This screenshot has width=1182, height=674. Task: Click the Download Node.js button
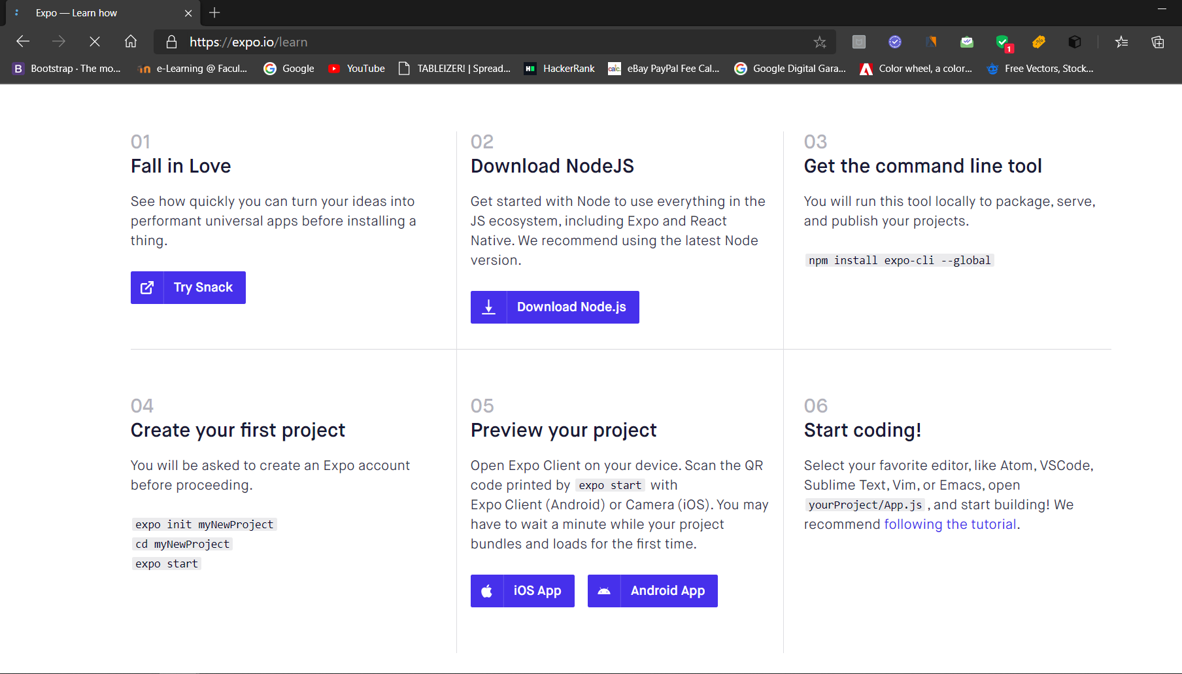555,307
